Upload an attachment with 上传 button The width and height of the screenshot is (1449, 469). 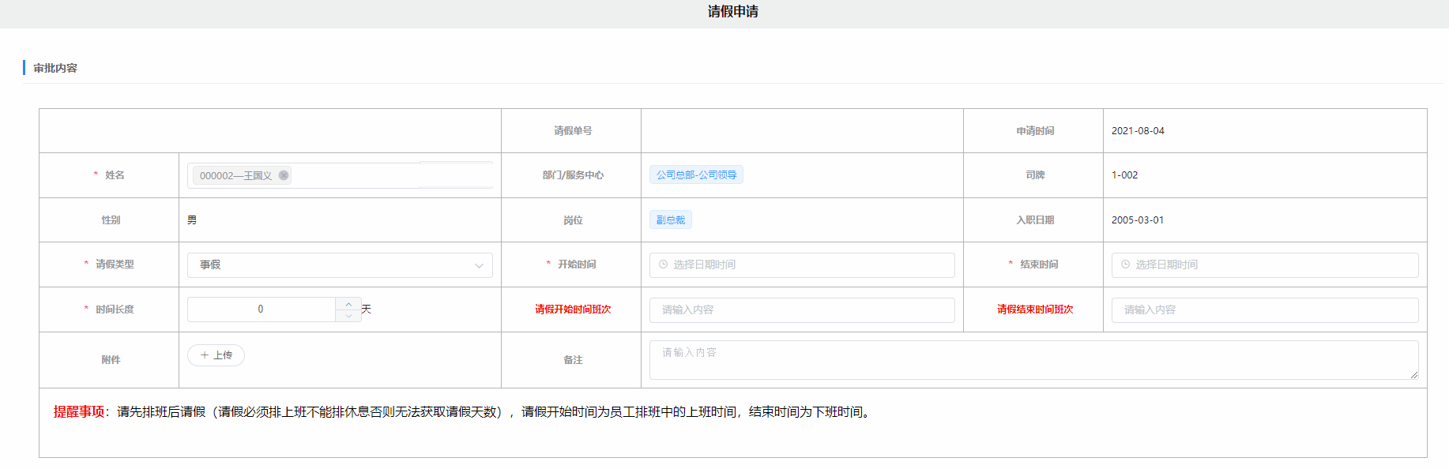coord(216,355)
